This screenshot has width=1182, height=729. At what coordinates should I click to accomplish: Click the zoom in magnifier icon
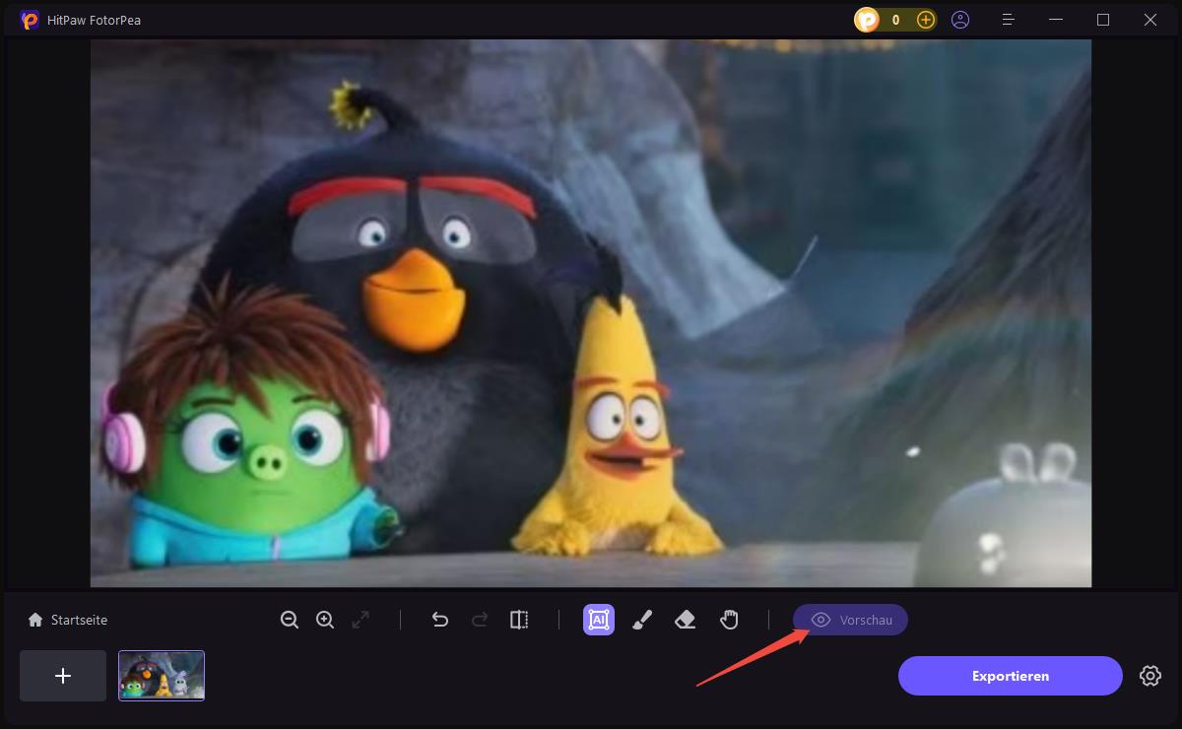click(325, 620)
